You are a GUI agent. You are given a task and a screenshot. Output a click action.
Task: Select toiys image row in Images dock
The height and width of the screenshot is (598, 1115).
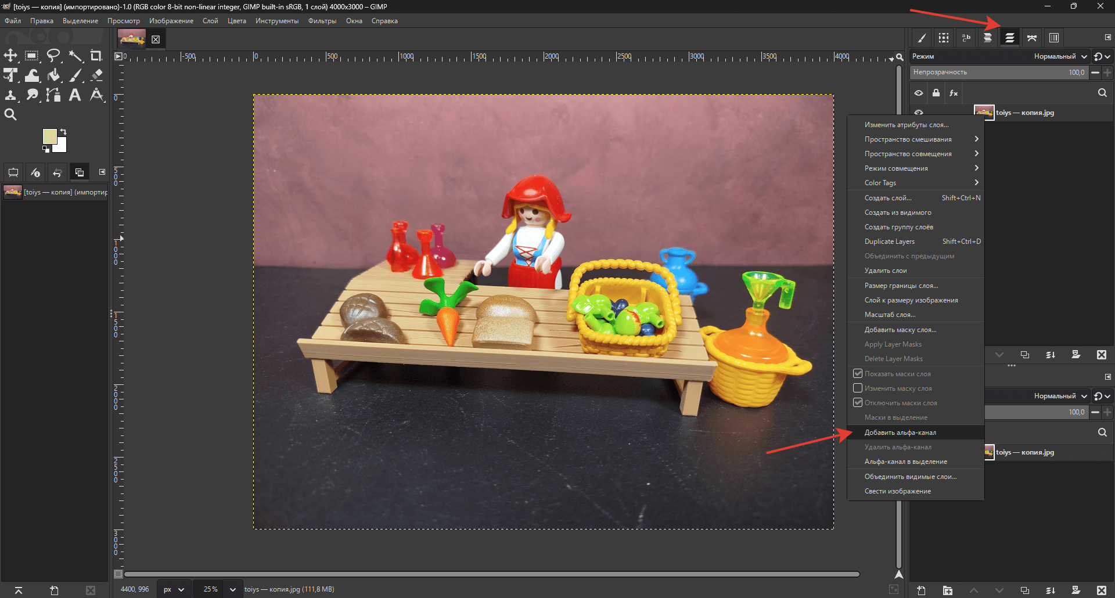[x=55, y=192]
